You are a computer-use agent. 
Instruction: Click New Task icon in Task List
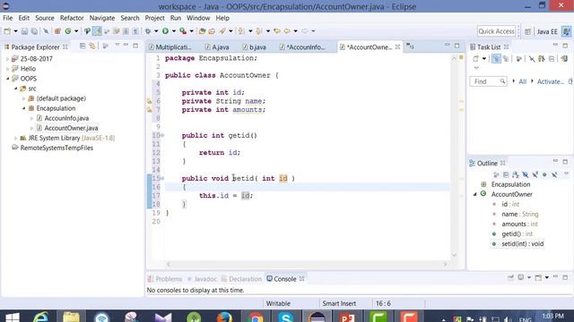point(476,58)
